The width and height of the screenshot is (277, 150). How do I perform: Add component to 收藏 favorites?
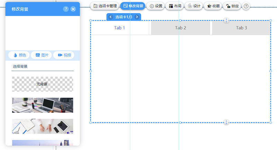(x=213, y=6)
